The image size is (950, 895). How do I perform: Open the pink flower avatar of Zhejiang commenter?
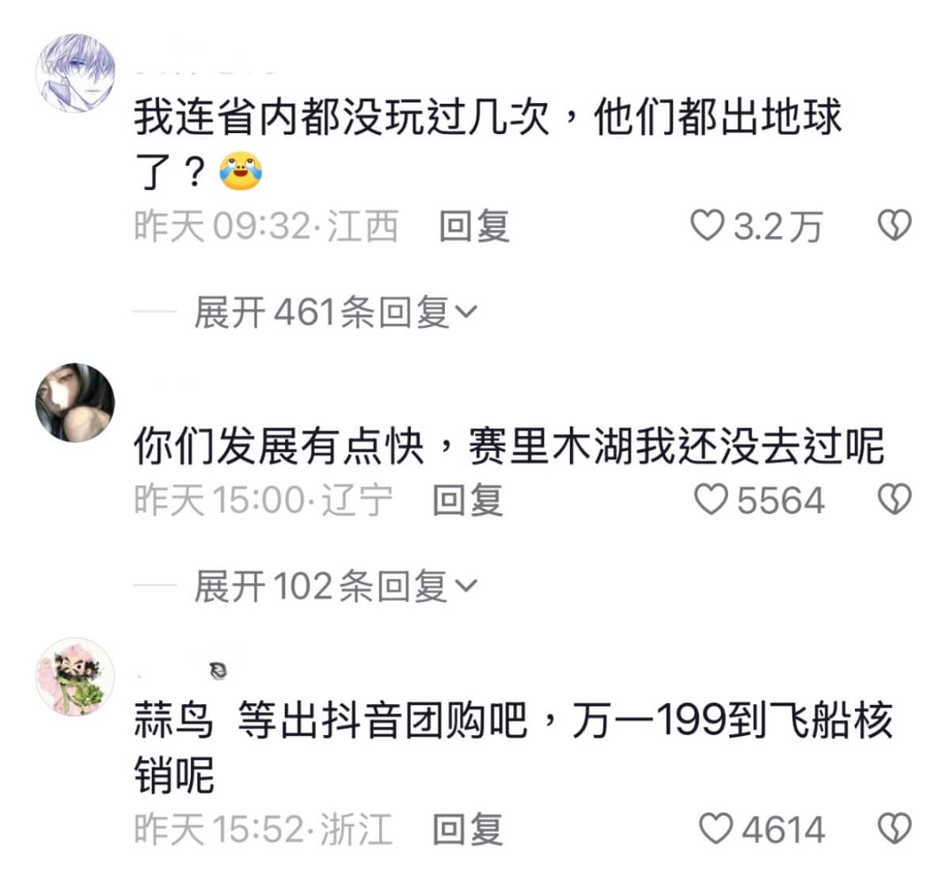click(x=75, y=676)
